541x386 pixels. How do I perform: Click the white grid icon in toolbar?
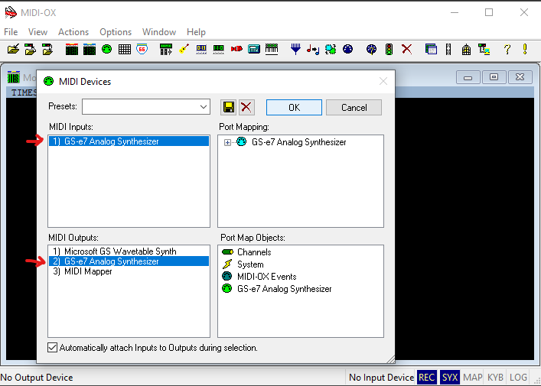[x=125, y=49]
